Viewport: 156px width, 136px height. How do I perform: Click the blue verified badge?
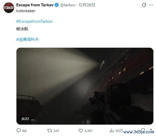(x=57, y=5)
